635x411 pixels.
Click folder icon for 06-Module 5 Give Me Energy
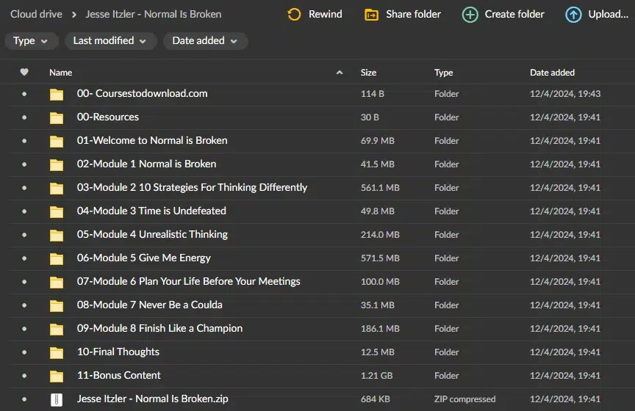(57, 258)
